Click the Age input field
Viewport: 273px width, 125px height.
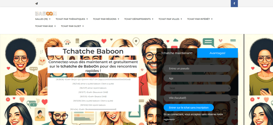[197, 78]
